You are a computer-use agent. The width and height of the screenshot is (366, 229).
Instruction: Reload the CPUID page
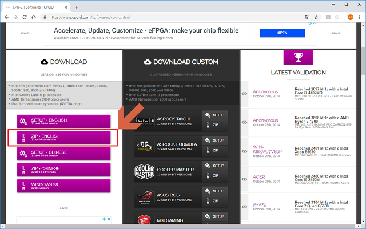(x=25, y=17)
